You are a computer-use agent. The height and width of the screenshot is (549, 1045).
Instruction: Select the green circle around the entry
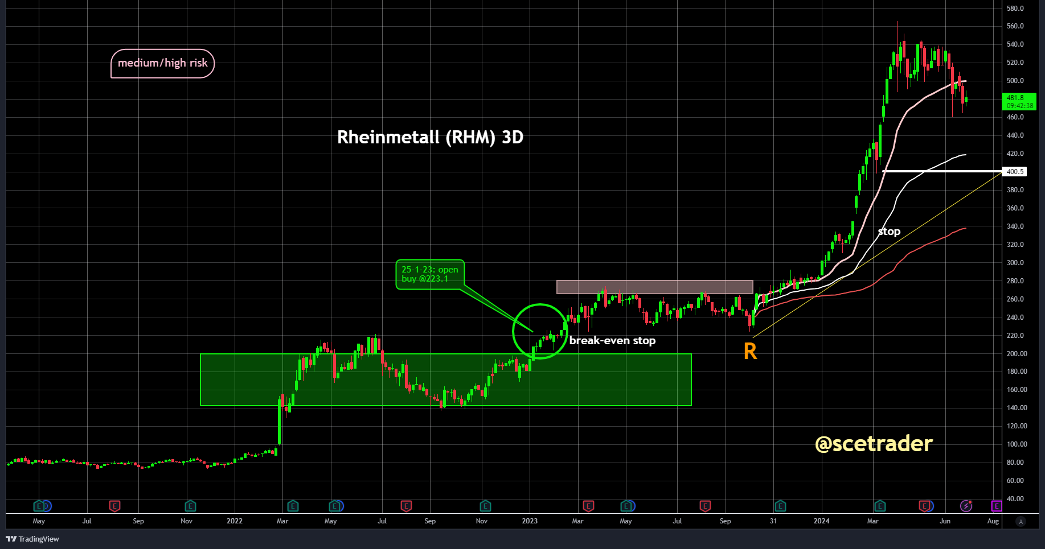[x=539, y=332]
